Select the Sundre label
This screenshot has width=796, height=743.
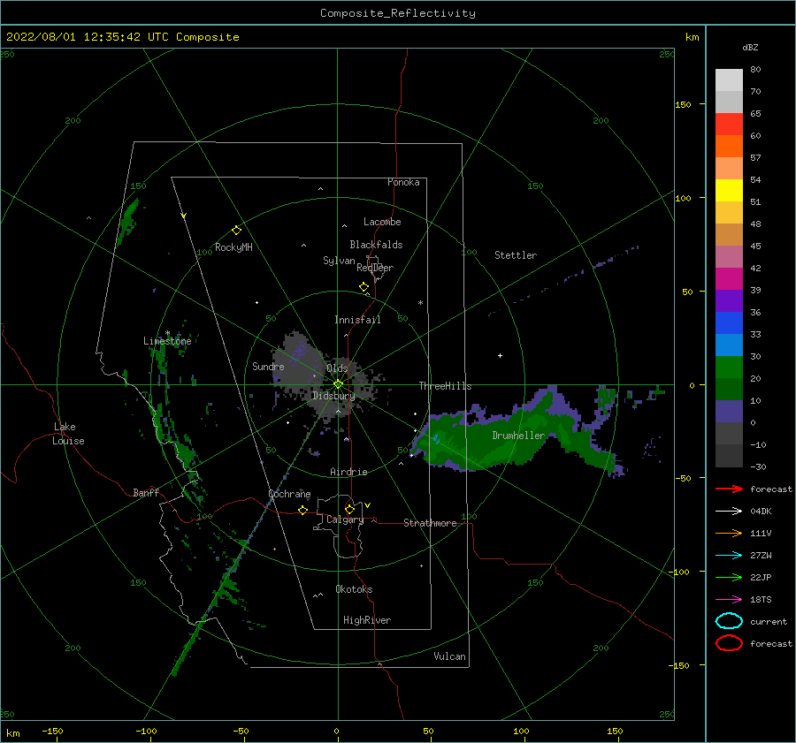click(x=268, y=366)
